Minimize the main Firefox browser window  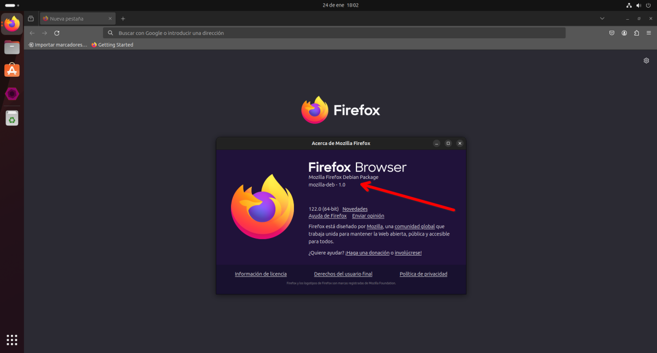(x=626, y=19)
